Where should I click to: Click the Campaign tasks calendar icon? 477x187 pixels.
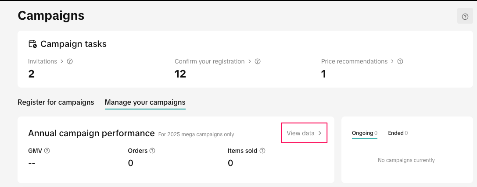(32, 44)
